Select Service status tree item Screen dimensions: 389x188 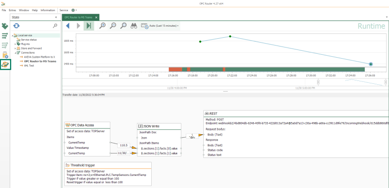[x=29, y=40]
